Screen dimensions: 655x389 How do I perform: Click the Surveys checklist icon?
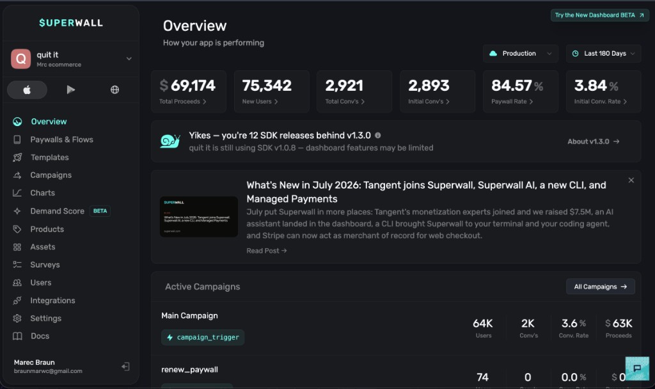point(17,264)
